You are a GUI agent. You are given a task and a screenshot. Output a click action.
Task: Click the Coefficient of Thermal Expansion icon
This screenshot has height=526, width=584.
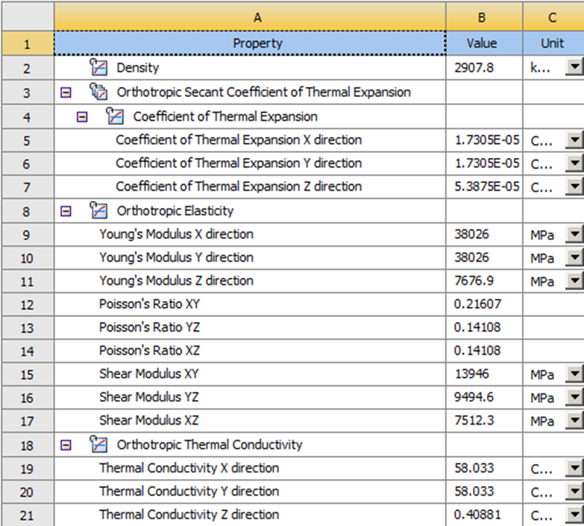pyautogui.click(x=114, y=116)
